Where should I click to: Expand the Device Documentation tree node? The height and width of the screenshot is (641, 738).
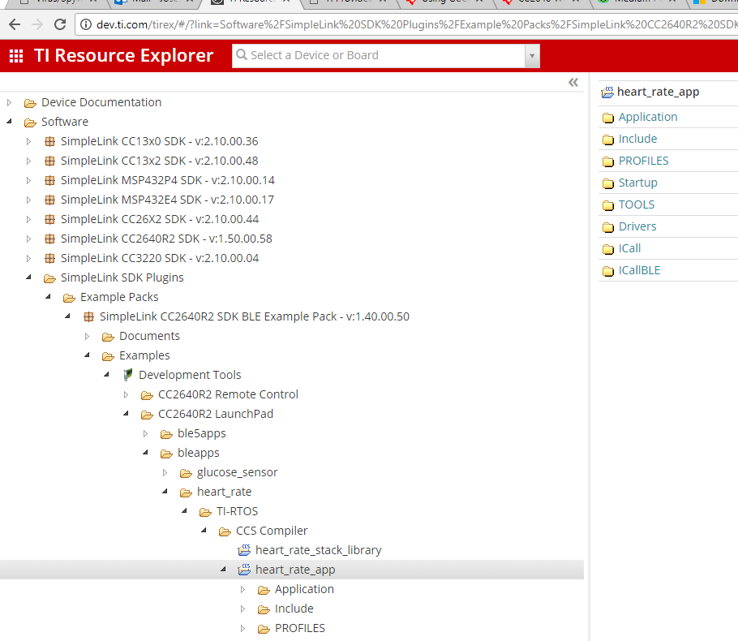(9, 102)
